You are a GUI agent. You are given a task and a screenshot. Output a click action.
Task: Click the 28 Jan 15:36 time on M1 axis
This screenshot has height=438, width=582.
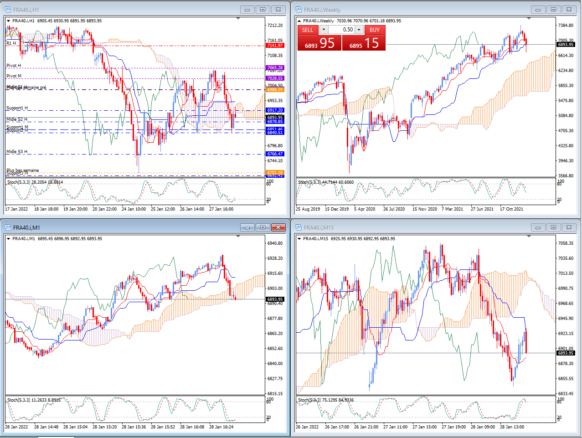tap(134, 427)
